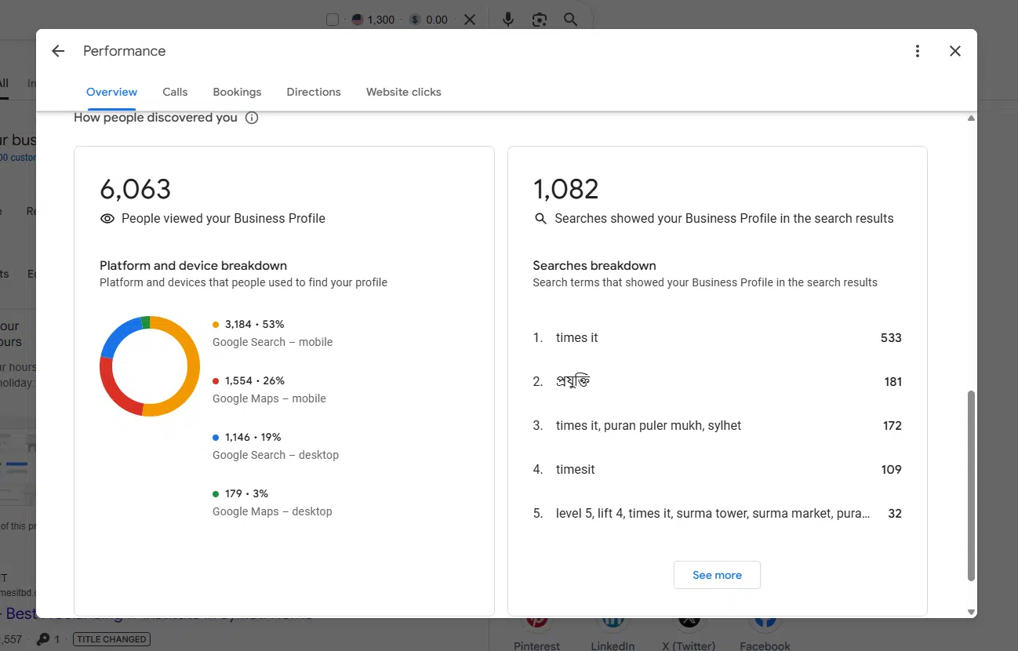This screenshot has width=1018, height=651.
Task: Close the Performance dialog
Action: pos(954,51)
